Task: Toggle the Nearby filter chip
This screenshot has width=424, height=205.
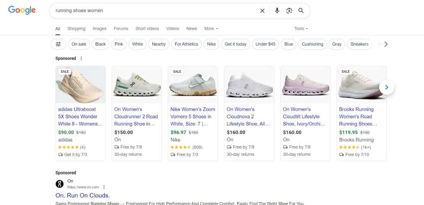Action: click(x=159, y=44)
